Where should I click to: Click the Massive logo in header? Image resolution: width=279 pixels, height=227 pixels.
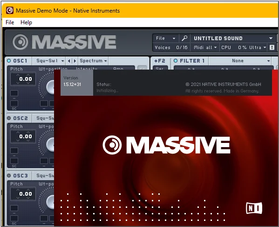point(64,42)
